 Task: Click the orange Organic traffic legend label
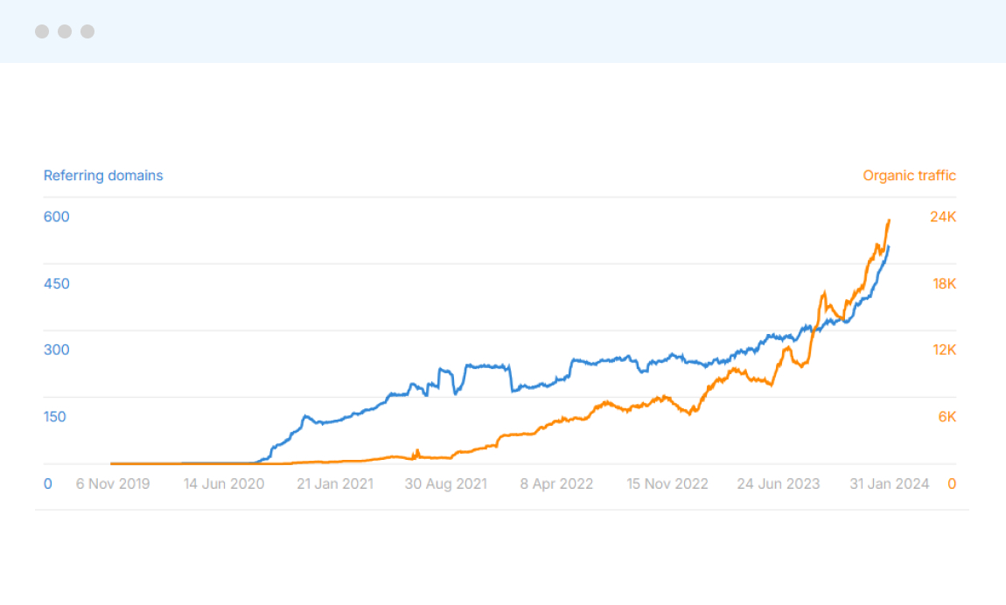point(909,175)
